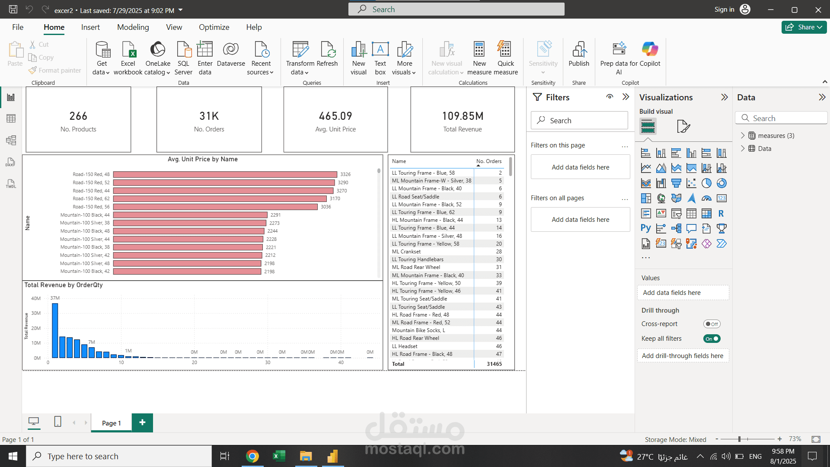Open Model view from the left sidebar
The height and width of the screenshot is (467, 830).
[x=11, y=140]
